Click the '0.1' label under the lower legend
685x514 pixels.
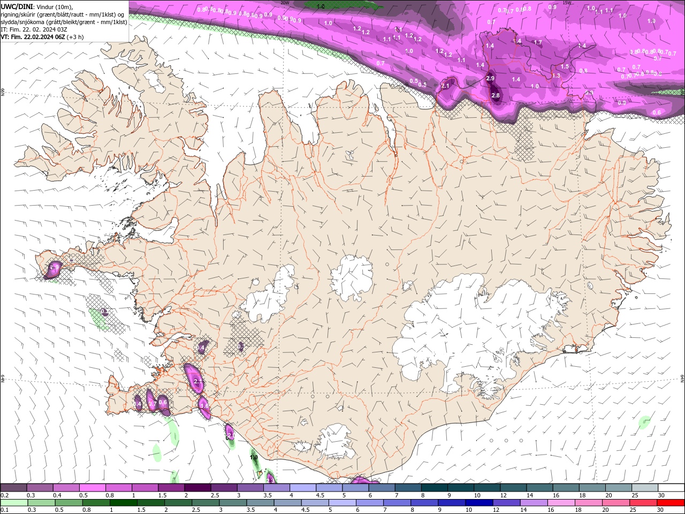click(x=4, y=510)
